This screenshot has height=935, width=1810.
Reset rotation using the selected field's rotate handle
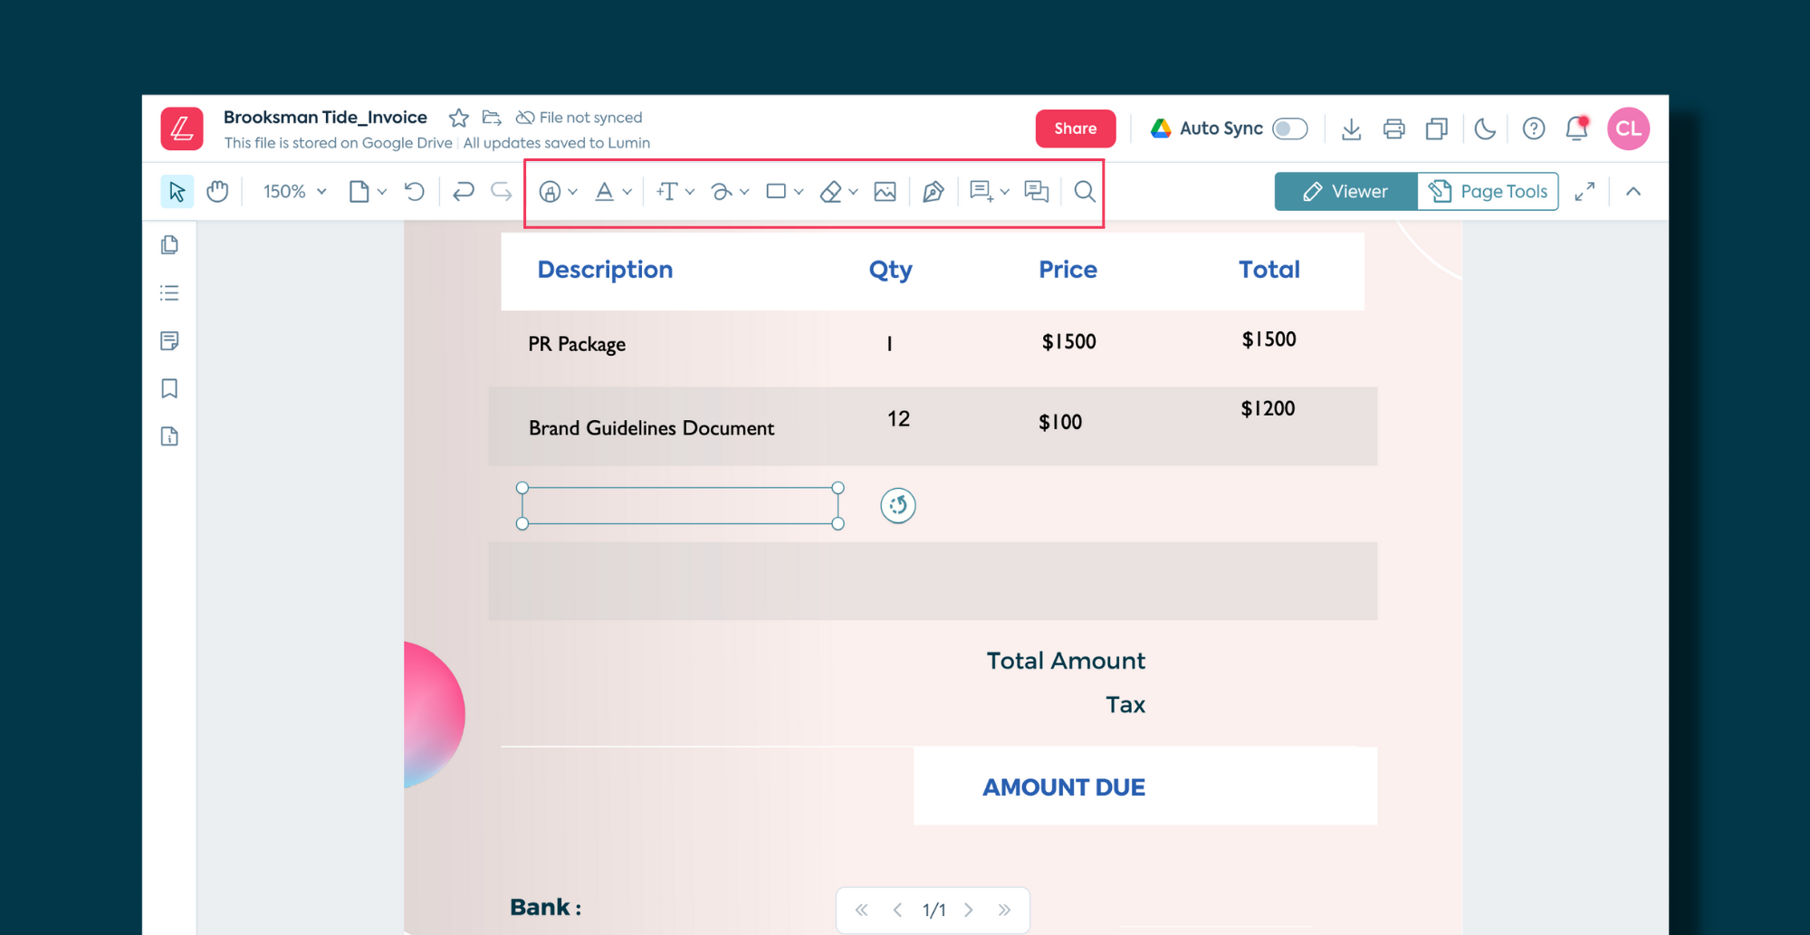click(x=897, y=505)
